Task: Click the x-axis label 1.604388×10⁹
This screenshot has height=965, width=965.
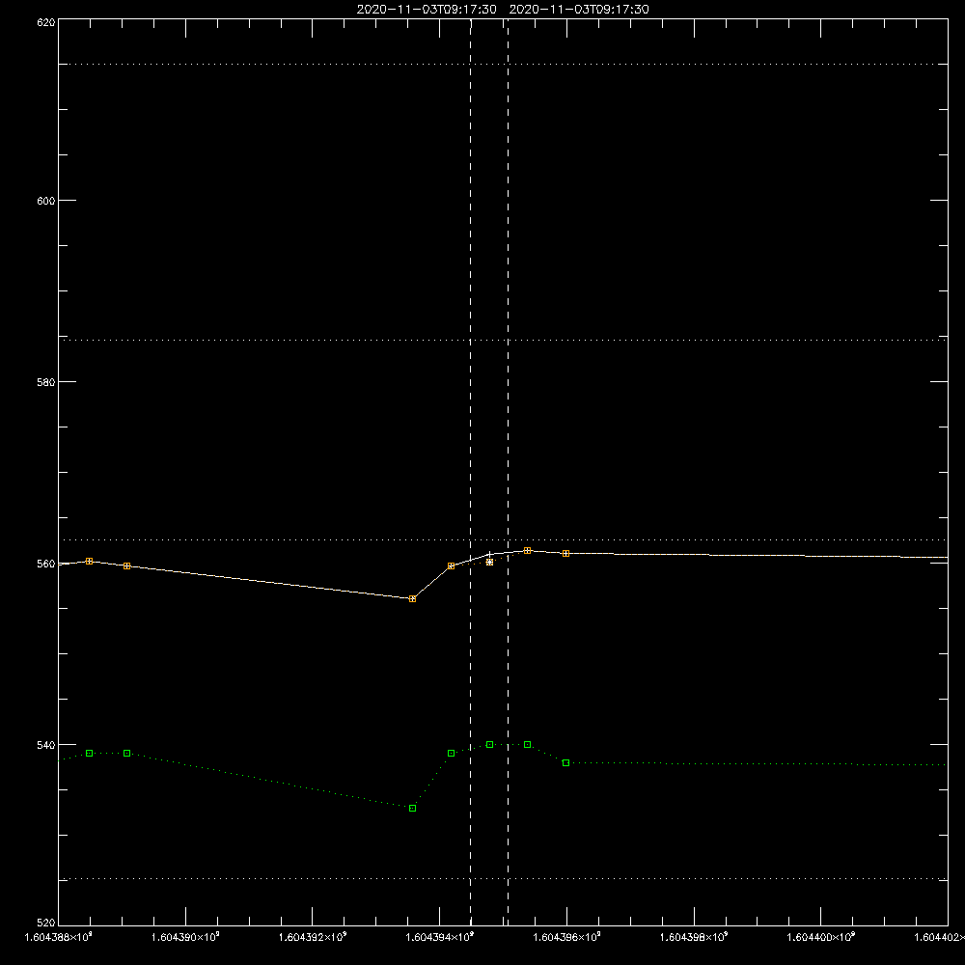Action: click(58, 937)
